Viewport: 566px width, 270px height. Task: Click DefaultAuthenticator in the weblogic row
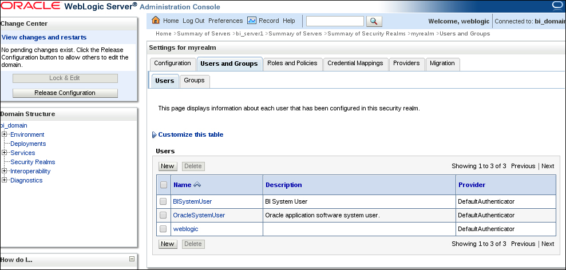tap(486, 229)
